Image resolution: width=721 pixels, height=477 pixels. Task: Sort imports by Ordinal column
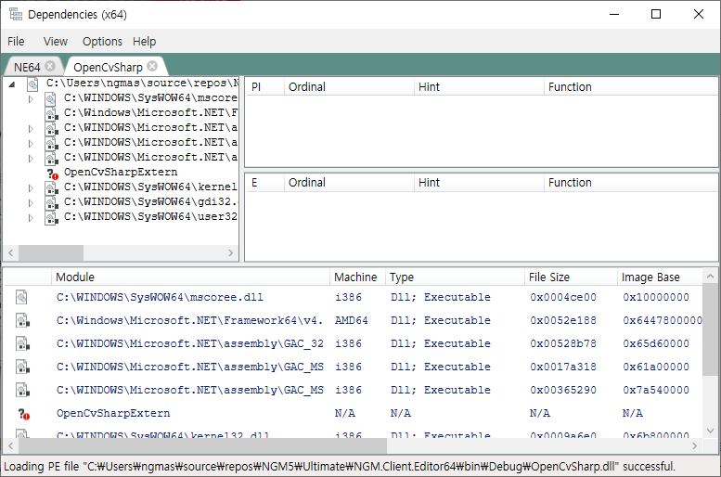coord(349,87)
